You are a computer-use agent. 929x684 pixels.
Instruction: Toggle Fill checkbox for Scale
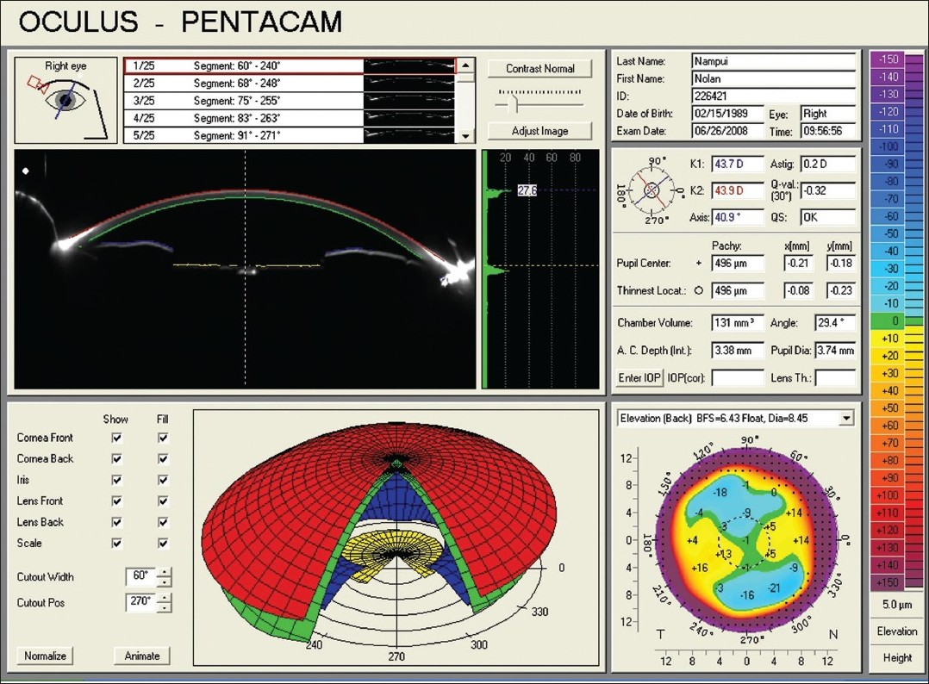163,543
